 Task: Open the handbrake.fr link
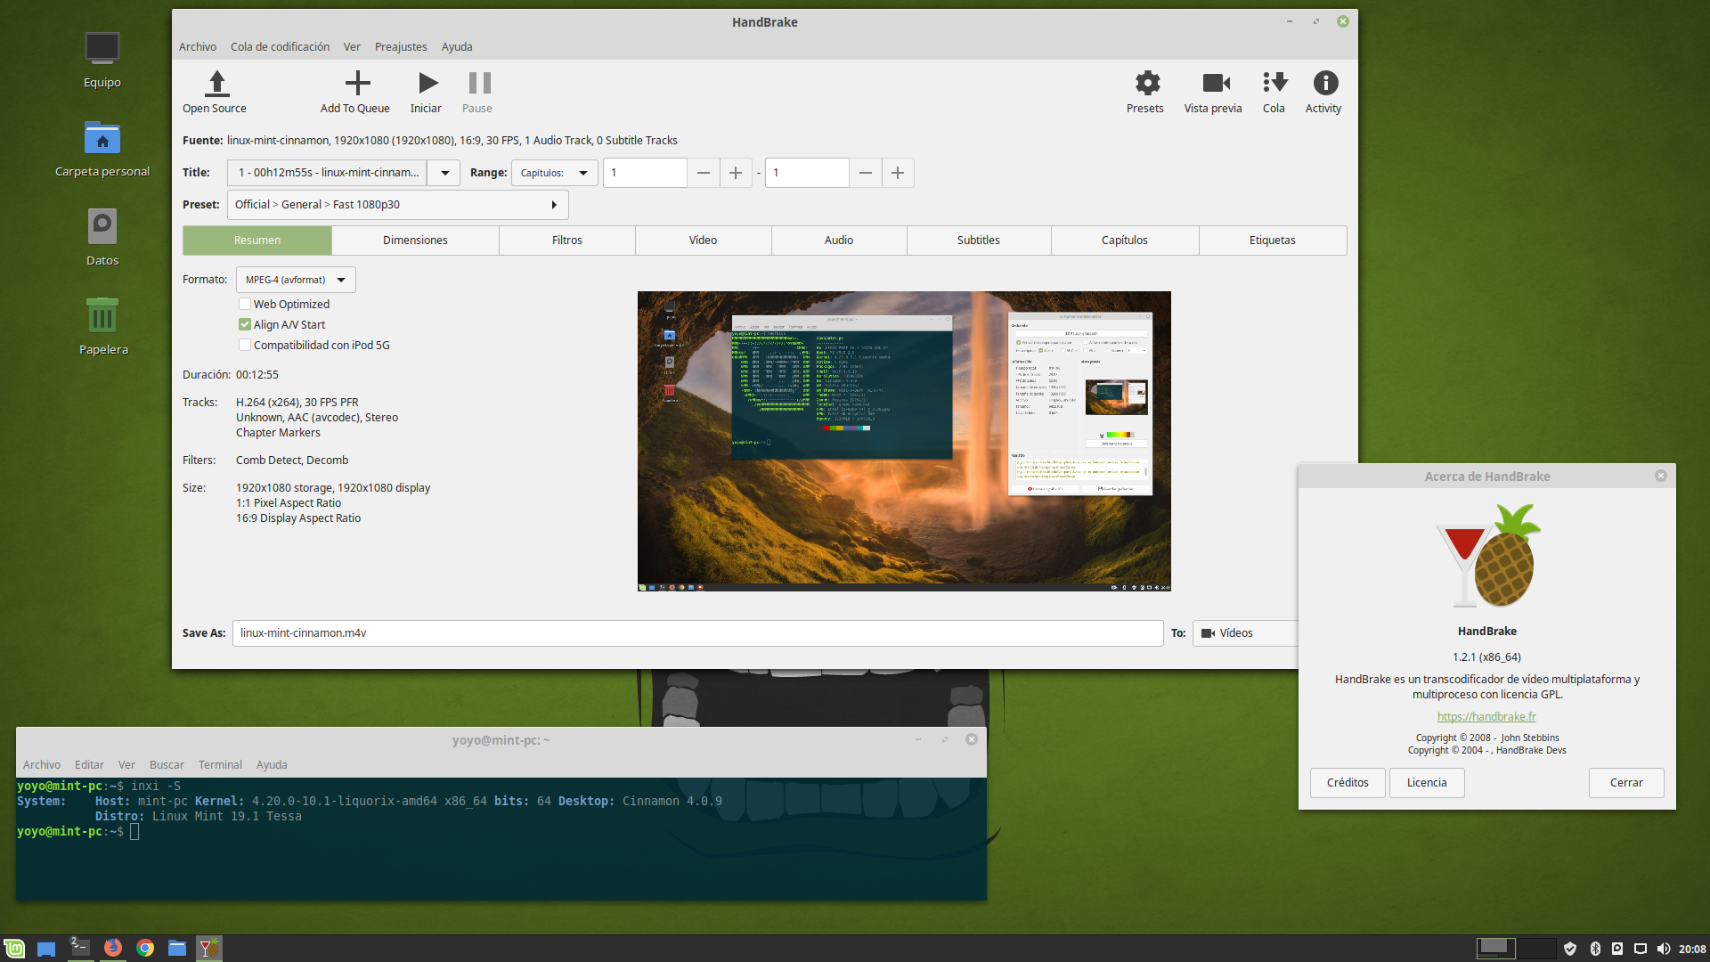(x=1486, y=717)
